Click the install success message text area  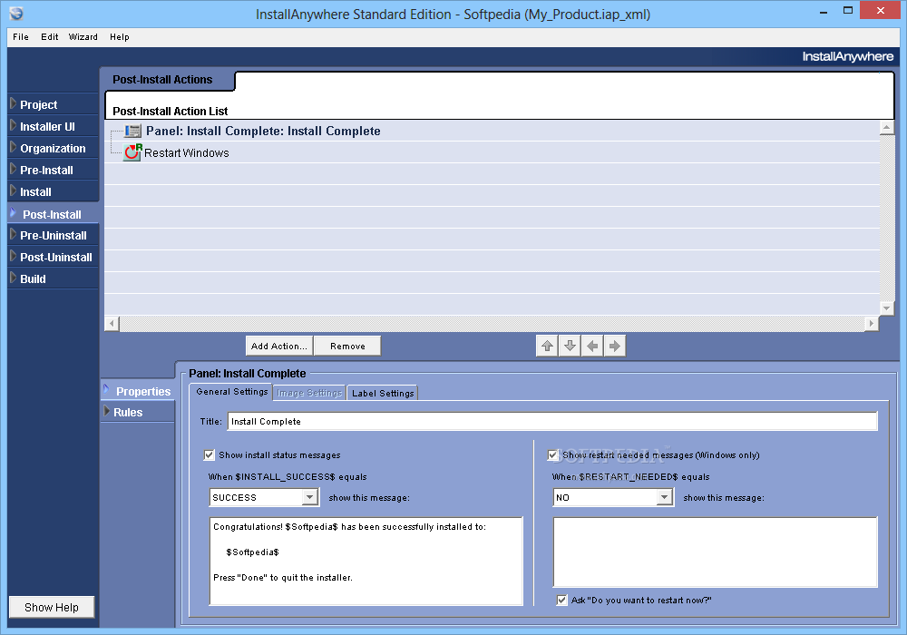click(x=366, y=561)
